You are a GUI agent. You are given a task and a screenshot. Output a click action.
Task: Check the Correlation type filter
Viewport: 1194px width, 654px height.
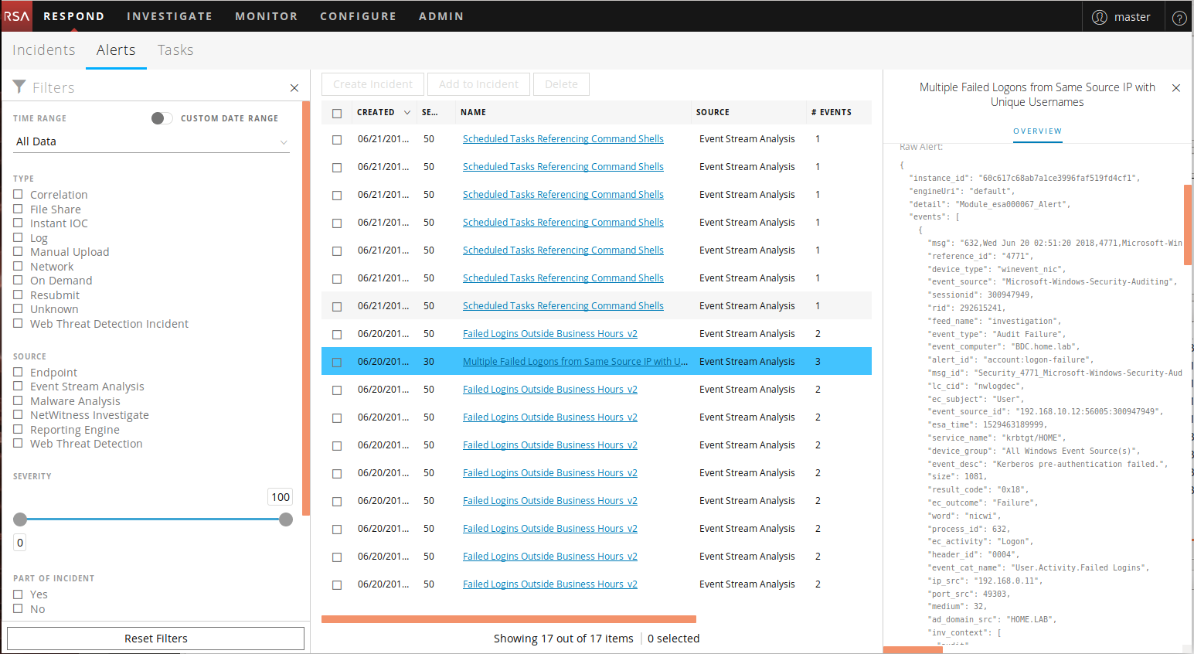tap(18, 194)
